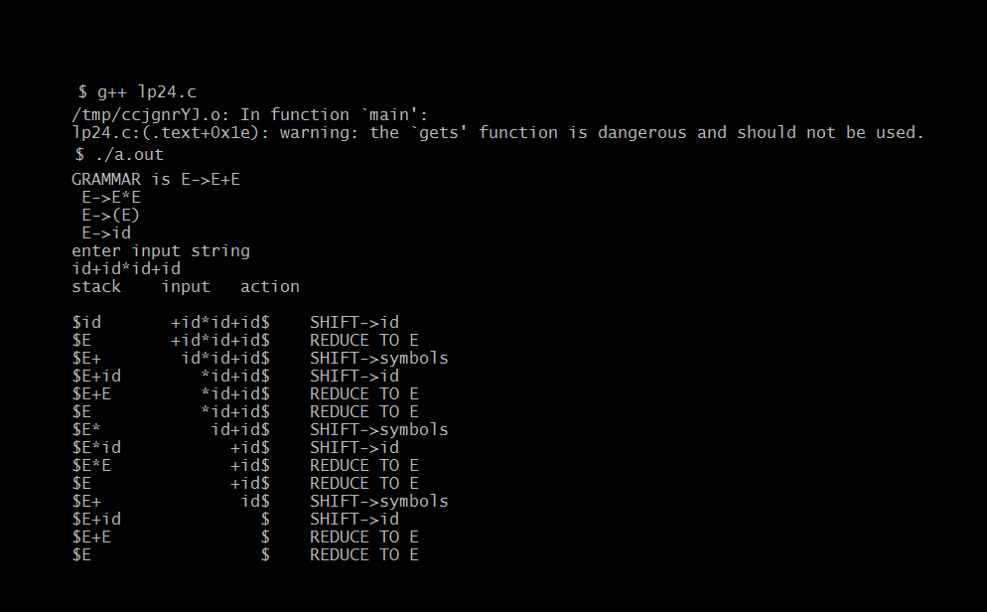Click the 'E->(E)' grammar rule
987x612 pixels.
click(110, 216)
